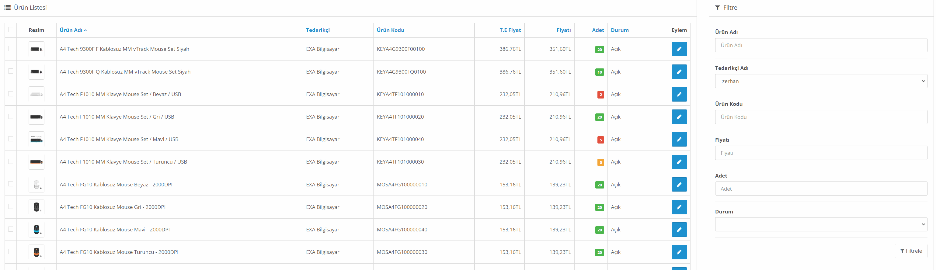Edit FG10 Kablosuz Mouse Beyaz product
The image size is (936, 270).
click(679, 185)
